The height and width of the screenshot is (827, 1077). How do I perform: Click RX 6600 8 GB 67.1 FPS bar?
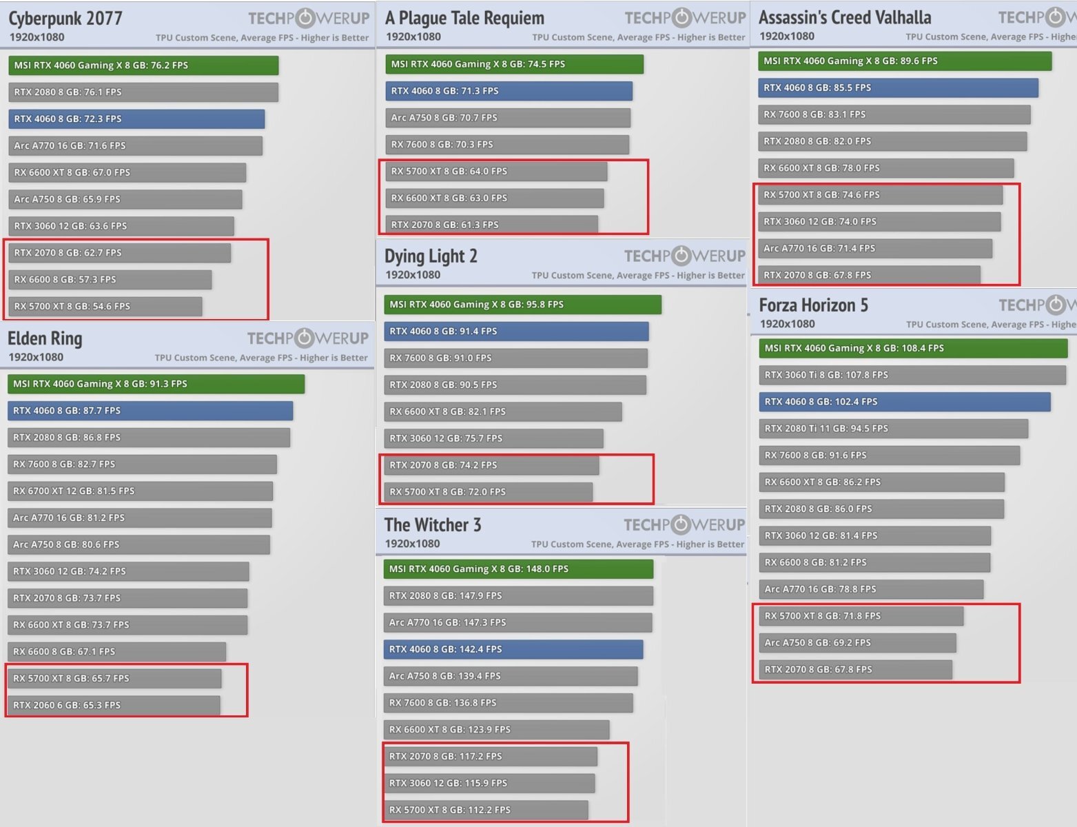point(117,652)
